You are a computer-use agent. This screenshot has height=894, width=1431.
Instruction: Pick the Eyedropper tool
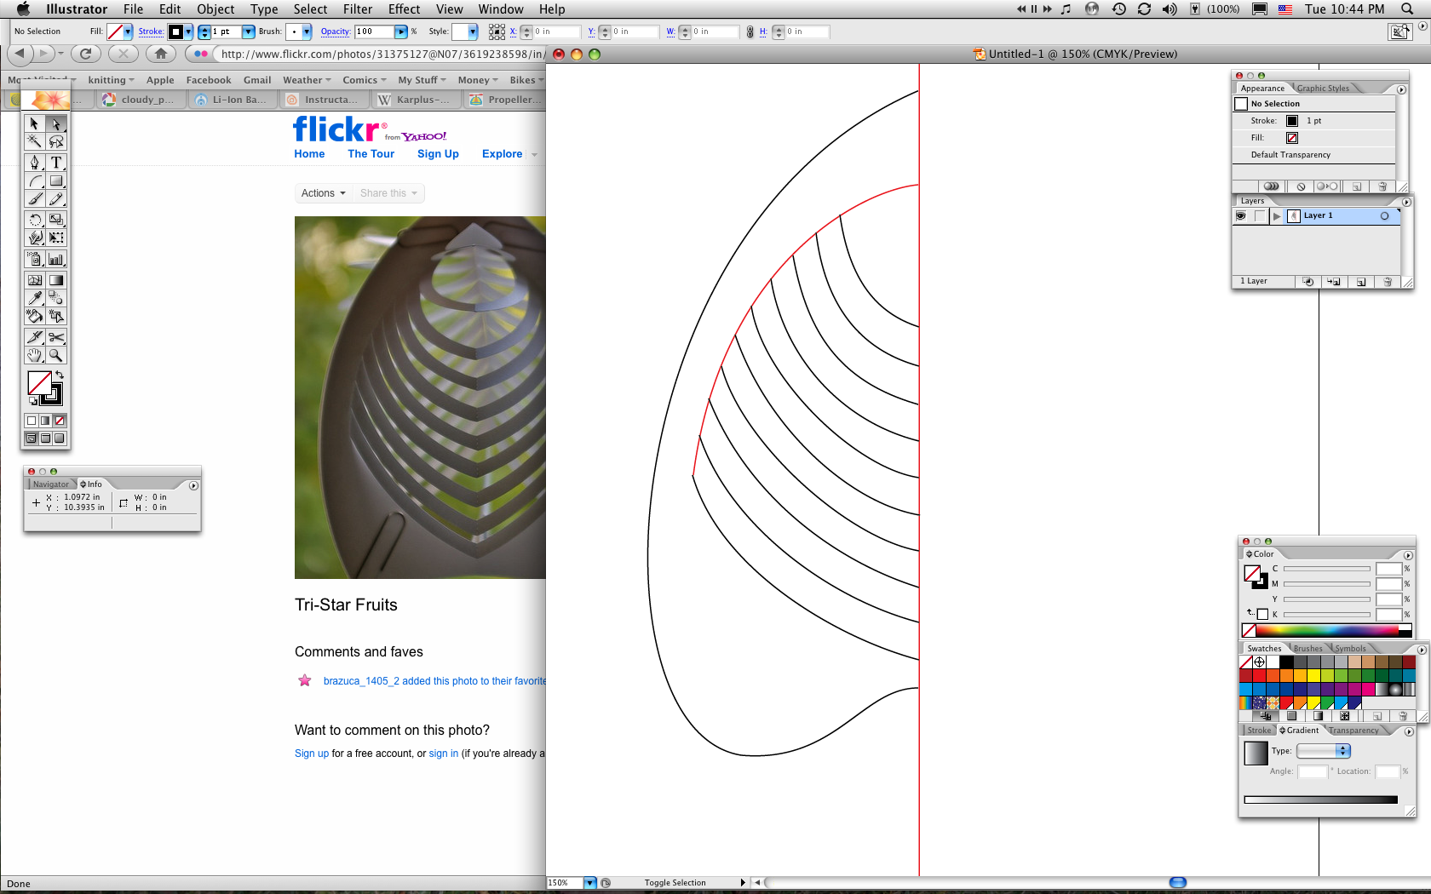coord(34,298)
